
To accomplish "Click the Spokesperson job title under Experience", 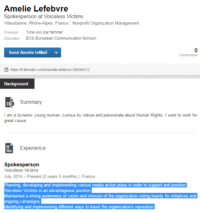I will point(22,165).
